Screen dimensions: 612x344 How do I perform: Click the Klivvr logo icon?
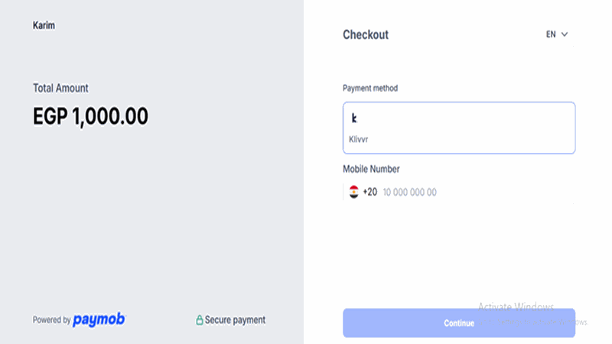point(354,118)
